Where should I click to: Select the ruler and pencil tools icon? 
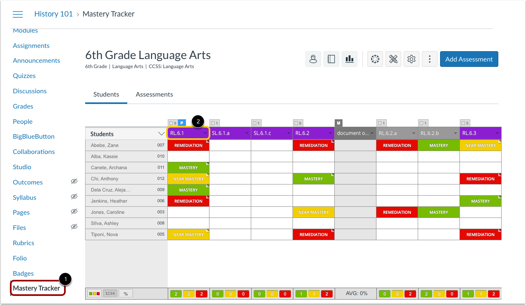point(393,59)
